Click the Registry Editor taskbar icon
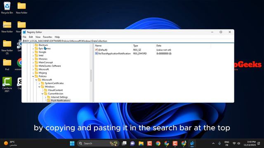This screenshot has width=264, height=148. [192, 143]
